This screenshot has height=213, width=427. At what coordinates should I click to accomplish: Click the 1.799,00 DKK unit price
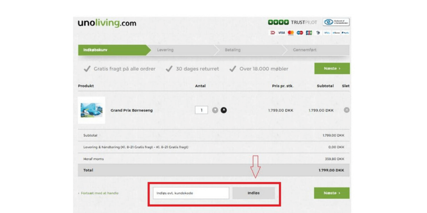click(281, 110)
